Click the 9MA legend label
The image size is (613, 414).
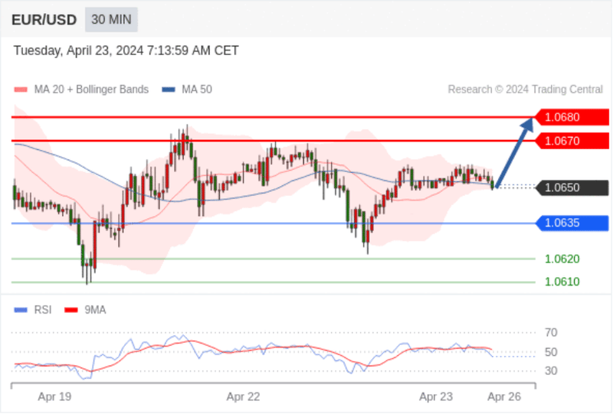[95, 310]
